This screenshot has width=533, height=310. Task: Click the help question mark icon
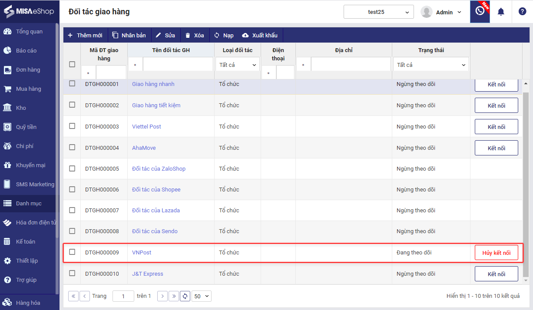tap(522, 12)
